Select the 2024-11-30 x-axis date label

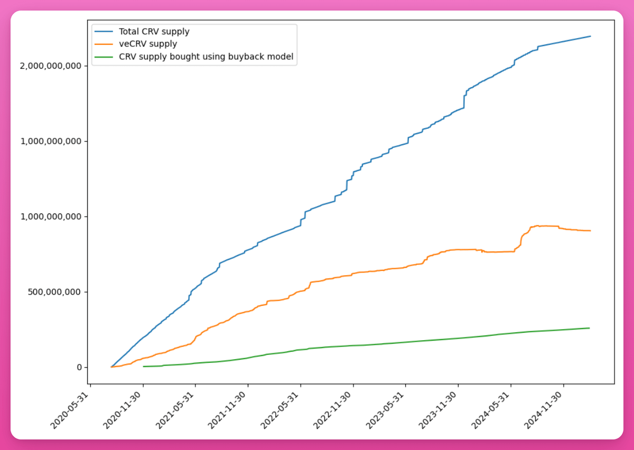point(545,409)
